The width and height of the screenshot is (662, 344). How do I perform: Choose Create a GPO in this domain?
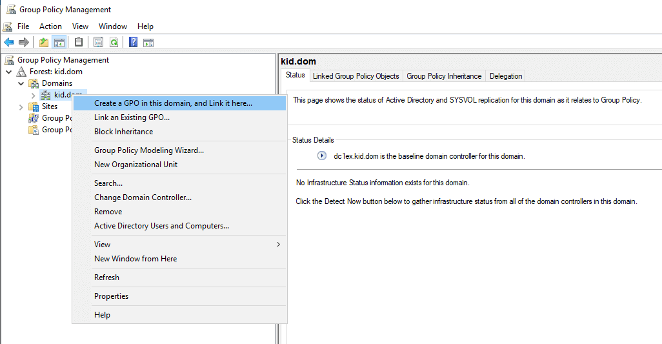pos(173,103)
